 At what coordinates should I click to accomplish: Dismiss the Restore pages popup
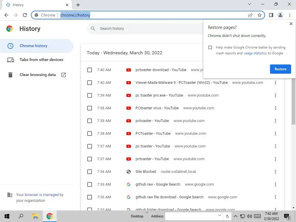pyautogui.click(x=291, y=24)
